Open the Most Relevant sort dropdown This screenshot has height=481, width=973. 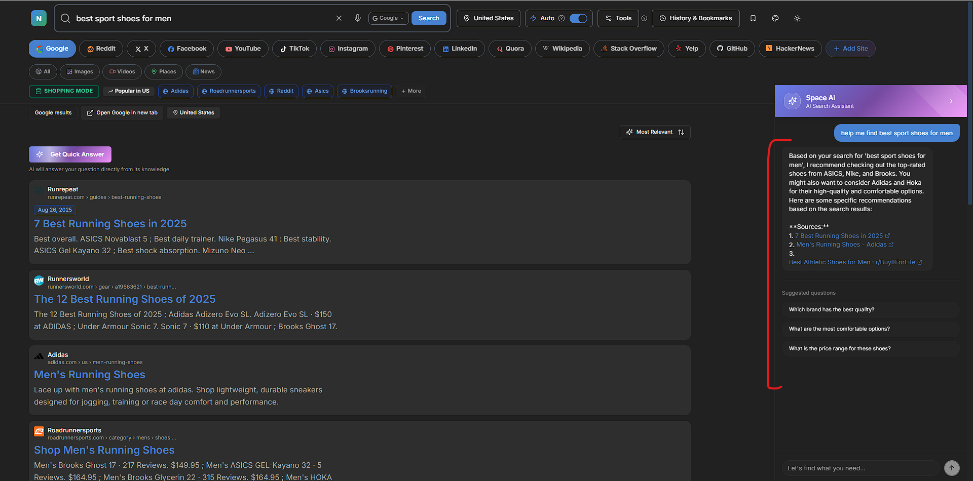point(655,132)
